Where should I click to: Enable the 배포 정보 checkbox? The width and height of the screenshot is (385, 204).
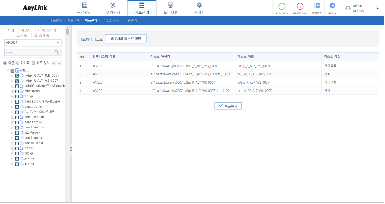click(x=33, y=63)
